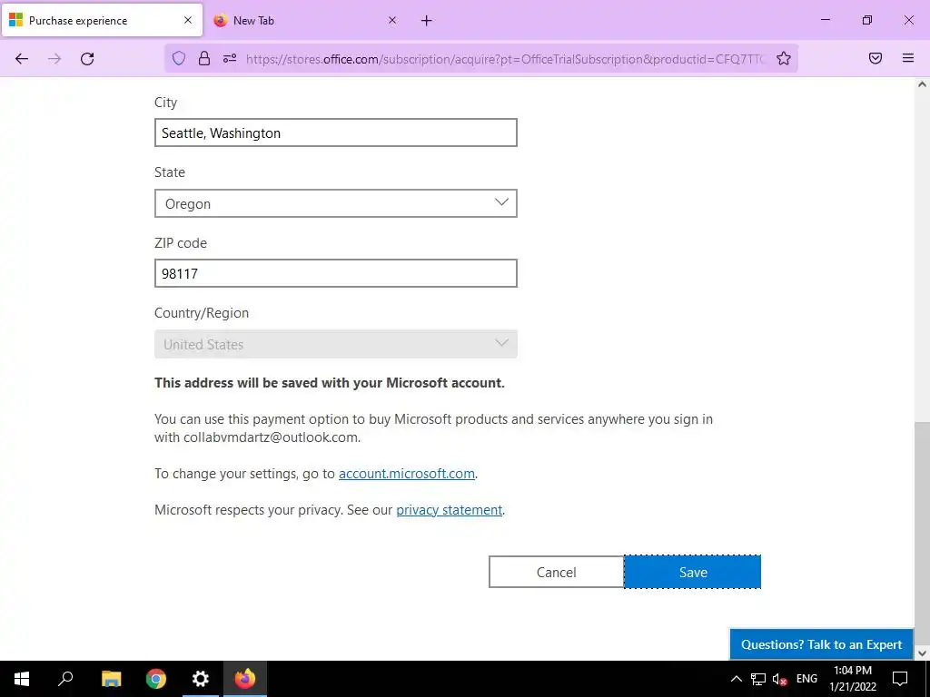Open Firefox application menu
This screenshot has width=930, height=697.
point(908,58)
